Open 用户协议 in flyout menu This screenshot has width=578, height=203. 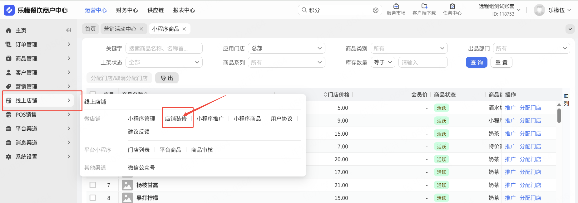point(282,118)
